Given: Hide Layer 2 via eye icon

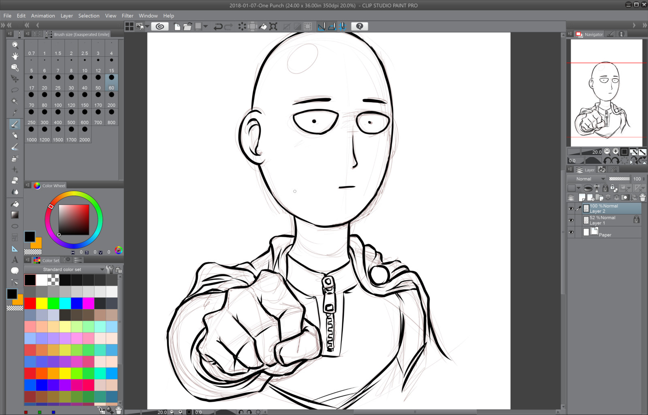Looking at the screenshot, I should pos(571,209).
